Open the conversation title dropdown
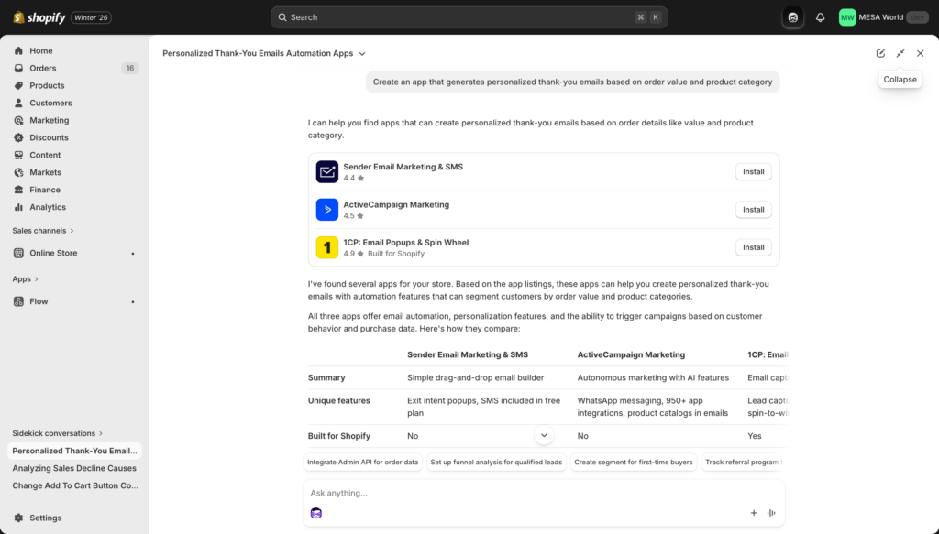 pos(361,53)
